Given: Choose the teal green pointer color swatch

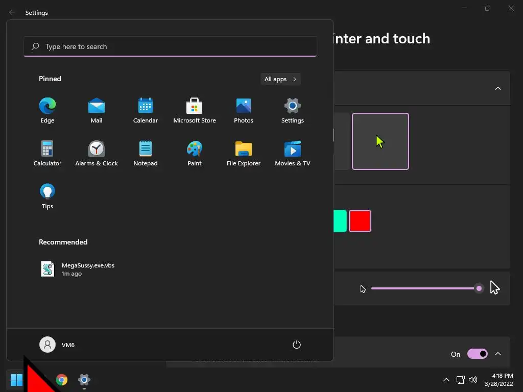Looking at the screenshot, I should point(340,221).
